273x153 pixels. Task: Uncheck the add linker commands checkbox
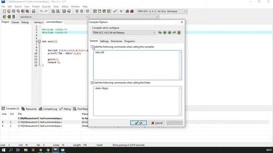[x=92, y=83]
